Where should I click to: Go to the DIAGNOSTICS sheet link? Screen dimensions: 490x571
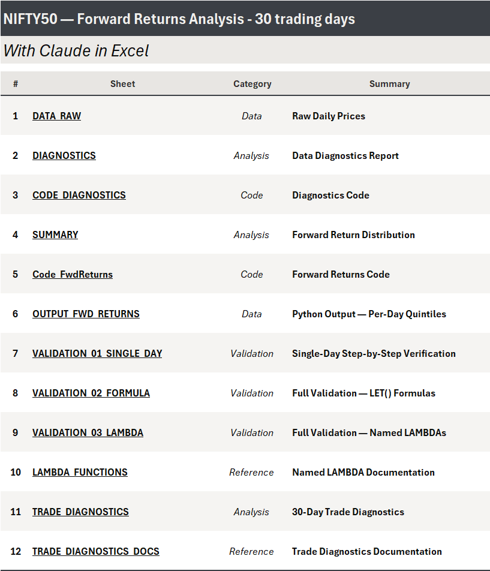64,155
